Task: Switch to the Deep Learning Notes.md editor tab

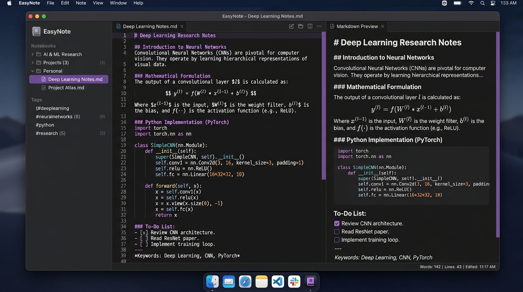Action: pos(150,26)
